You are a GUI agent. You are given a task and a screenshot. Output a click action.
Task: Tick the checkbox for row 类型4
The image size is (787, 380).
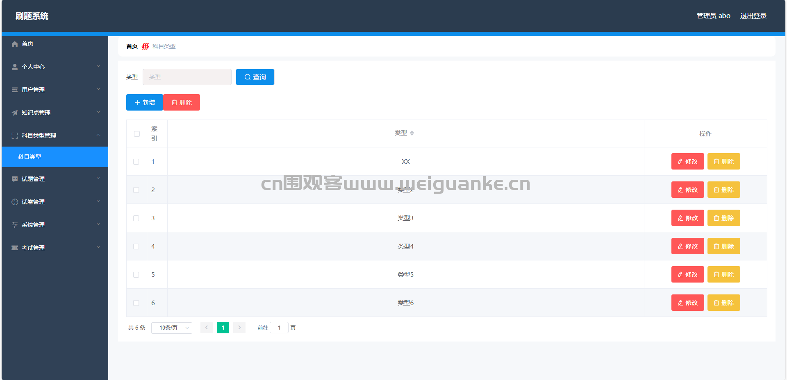[x=136, y=247]
